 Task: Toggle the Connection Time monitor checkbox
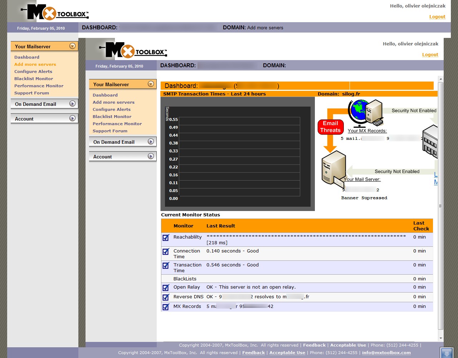click(166, 251)
